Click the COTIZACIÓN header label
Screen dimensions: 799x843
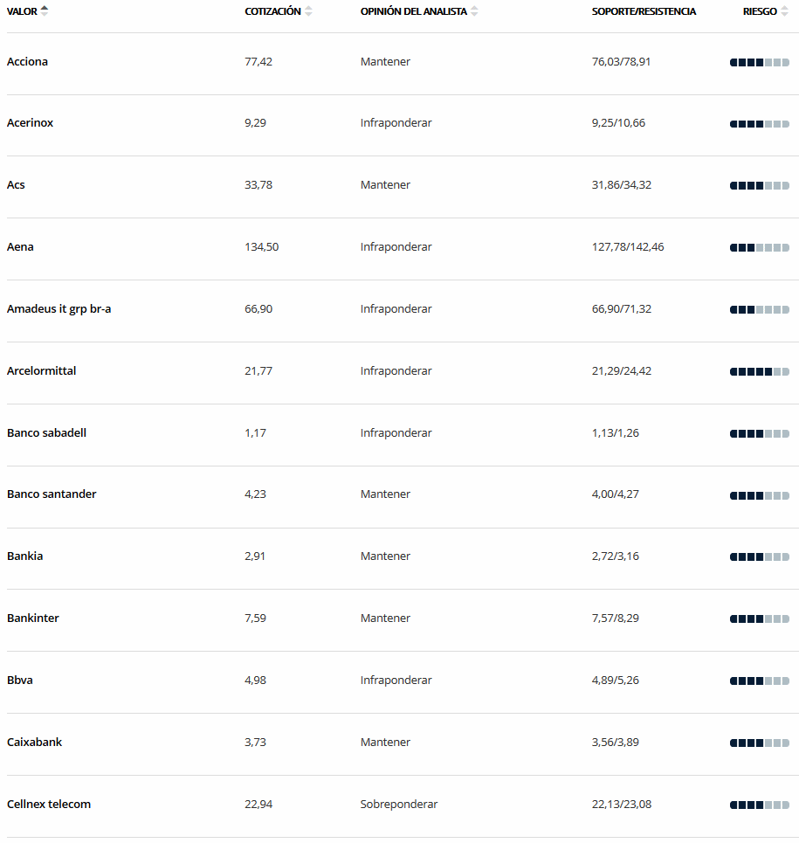pyautogui.click(x=273, y=11)
